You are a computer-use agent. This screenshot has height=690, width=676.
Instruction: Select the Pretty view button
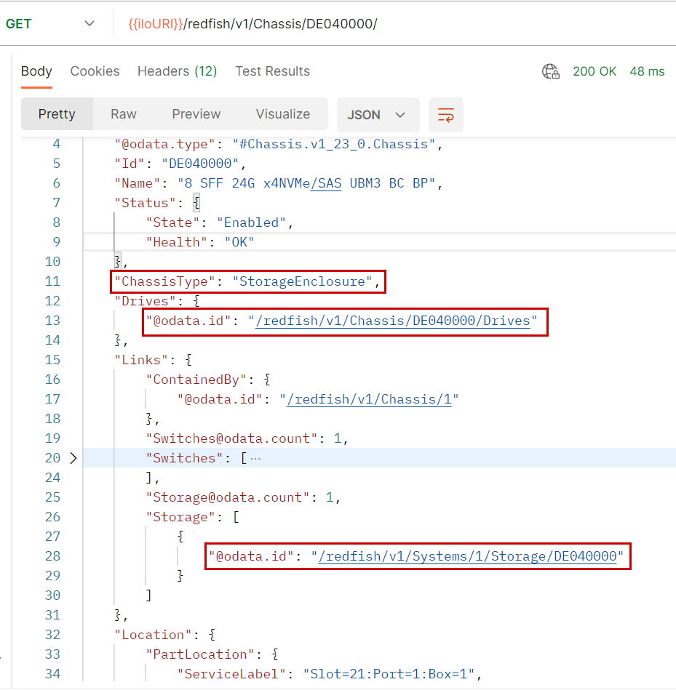click(x=57, y=114)
